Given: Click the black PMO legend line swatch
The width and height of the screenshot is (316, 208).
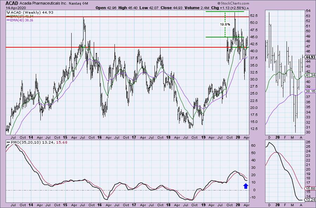Looking at the screenshot, I should point(8,142).
